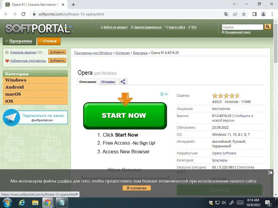
Task: Click Сообщить о новой версии link
Action: (x=233, y=118)
